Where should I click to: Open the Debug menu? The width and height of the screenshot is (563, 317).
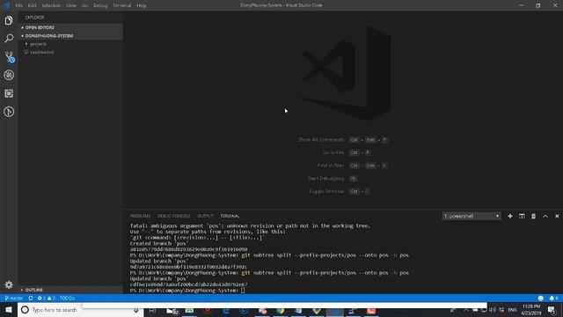(x=100, y=5)
